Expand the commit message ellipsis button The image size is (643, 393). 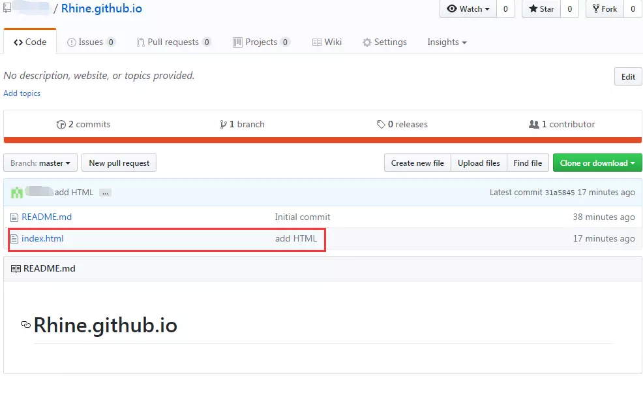105,193
